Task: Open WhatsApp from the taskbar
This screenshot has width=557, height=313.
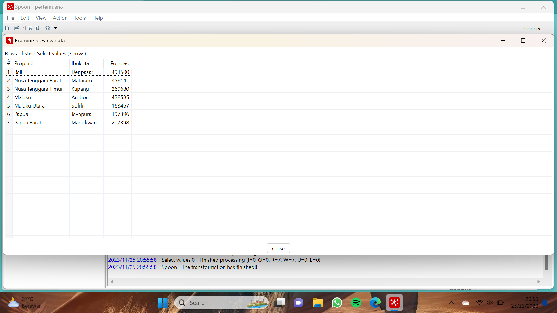Action: [x=337, y=303]
